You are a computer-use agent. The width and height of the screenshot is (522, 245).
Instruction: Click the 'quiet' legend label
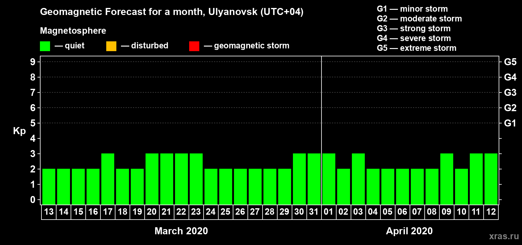click(75, 46)
